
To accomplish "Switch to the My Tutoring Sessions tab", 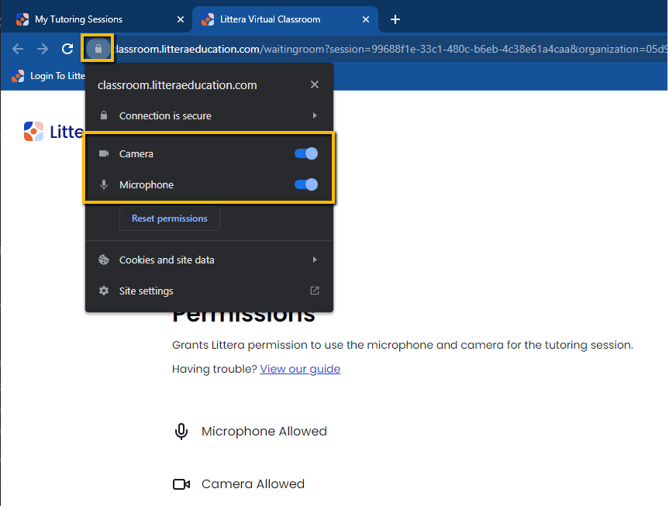I will coord(100,19).
